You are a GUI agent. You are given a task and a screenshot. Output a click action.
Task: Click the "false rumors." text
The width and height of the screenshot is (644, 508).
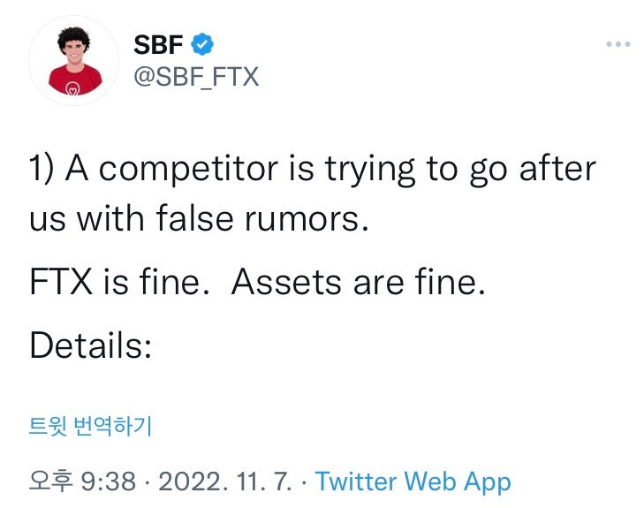(x=262, y=218)
